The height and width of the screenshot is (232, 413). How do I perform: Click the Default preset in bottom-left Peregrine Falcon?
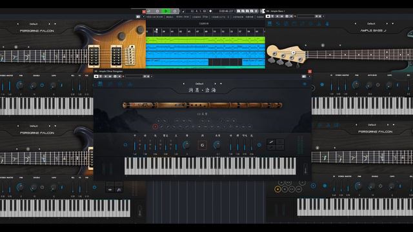click(34, 126)
